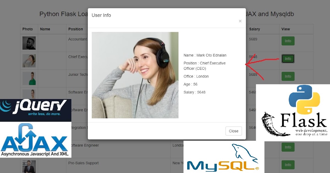Click the Junior Tech row profile photo
The width and height of the screenshot is (330, 173).
click(x=29, y=79)
